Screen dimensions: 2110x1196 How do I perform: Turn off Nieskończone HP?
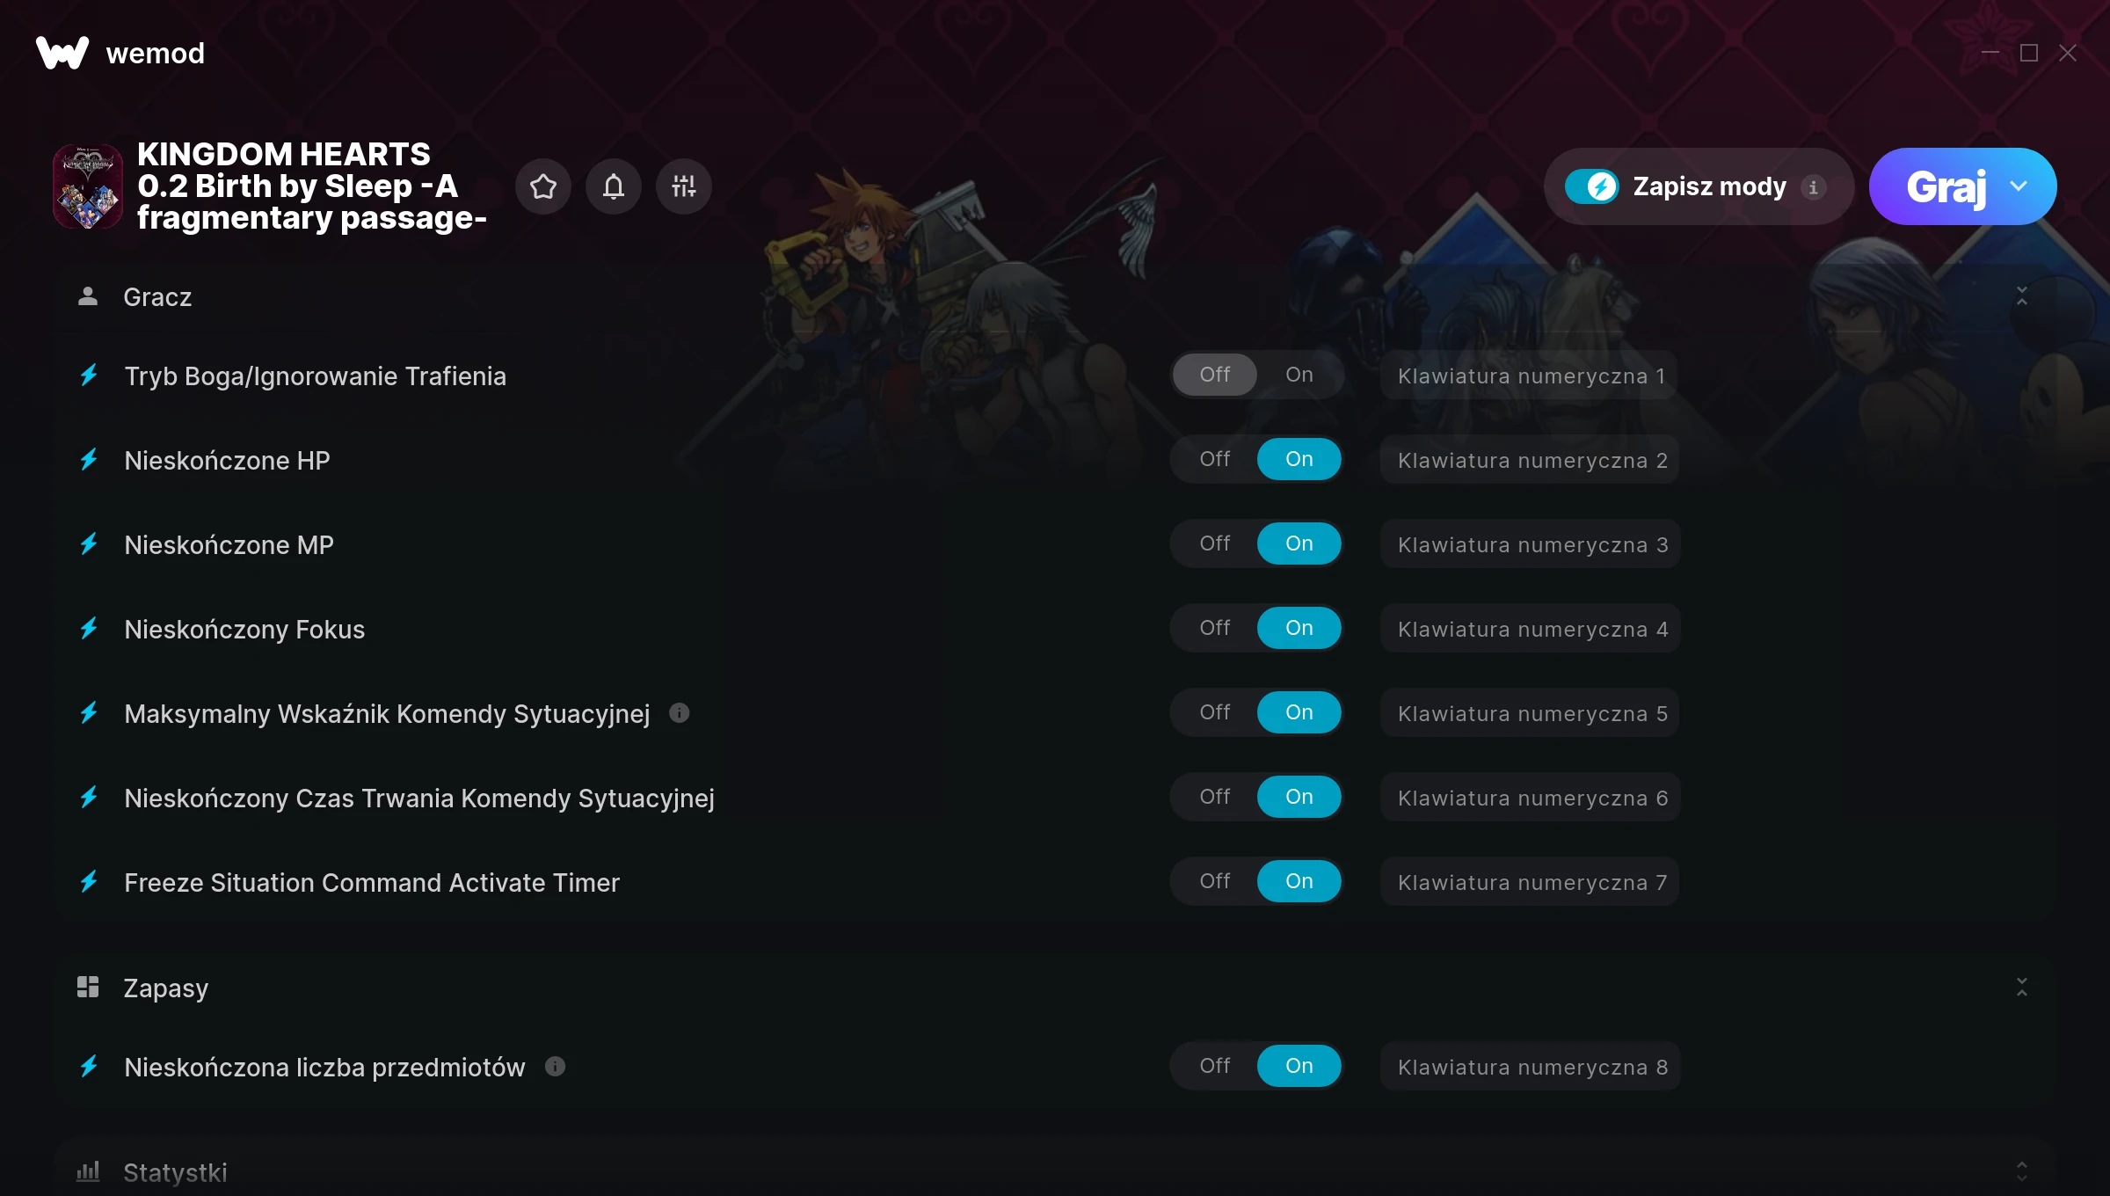pos(1215,459)
